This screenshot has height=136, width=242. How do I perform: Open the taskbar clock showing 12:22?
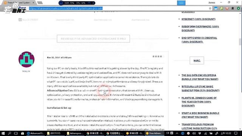pos(226,133)
